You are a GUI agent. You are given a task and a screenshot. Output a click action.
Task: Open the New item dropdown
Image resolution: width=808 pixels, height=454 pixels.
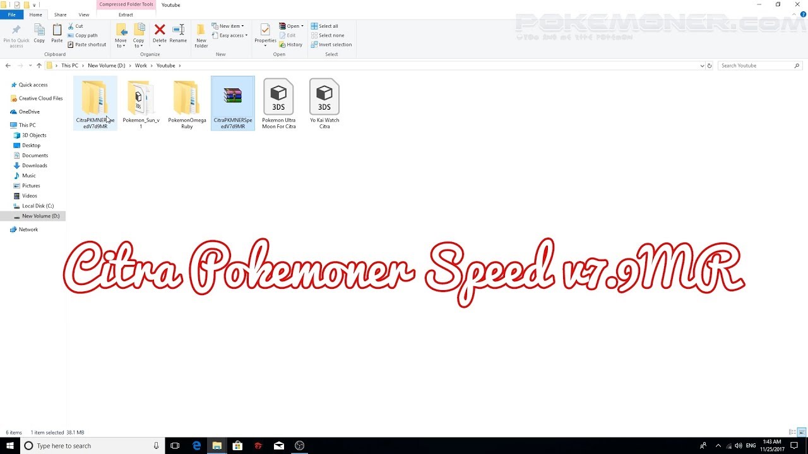click(x=229, y=26)
